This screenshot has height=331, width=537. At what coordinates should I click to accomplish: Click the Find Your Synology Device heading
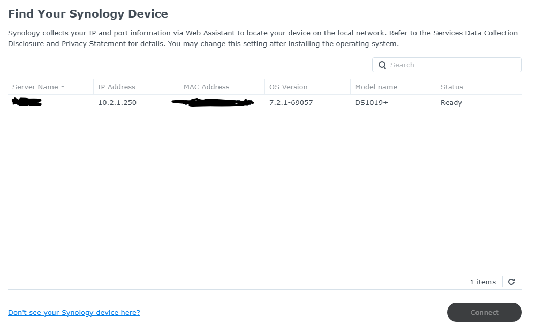point(88,14)
